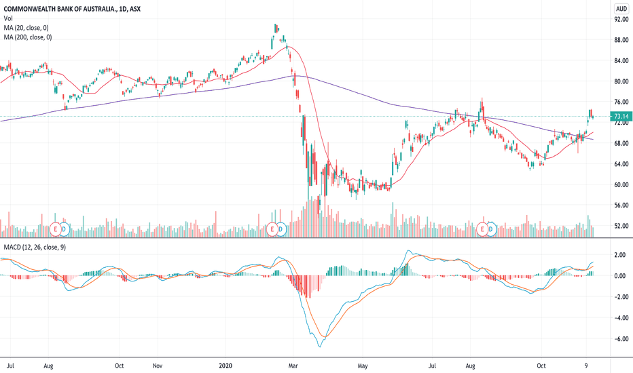Click the 92.00 price axis label

[x=621, y=19]
